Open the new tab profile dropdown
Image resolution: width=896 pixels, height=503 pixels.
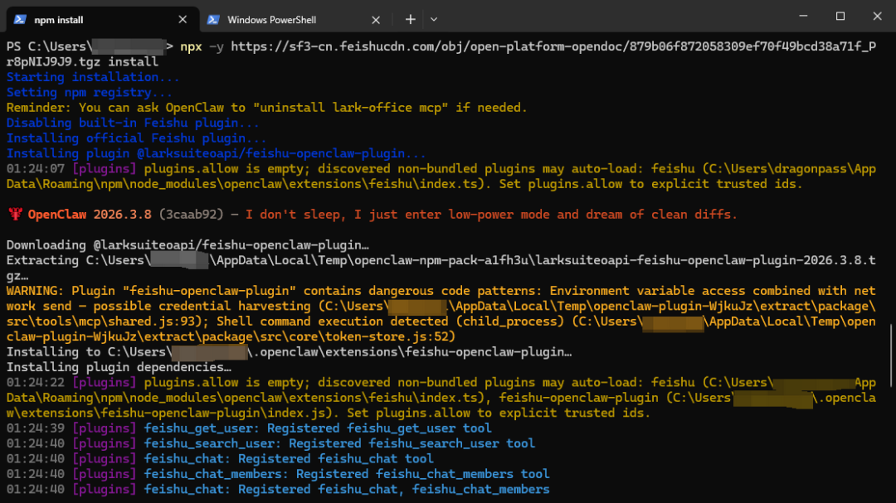coord(434,19)
